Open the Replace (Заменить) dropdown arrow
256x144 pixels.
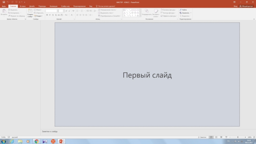pos(191,13)
